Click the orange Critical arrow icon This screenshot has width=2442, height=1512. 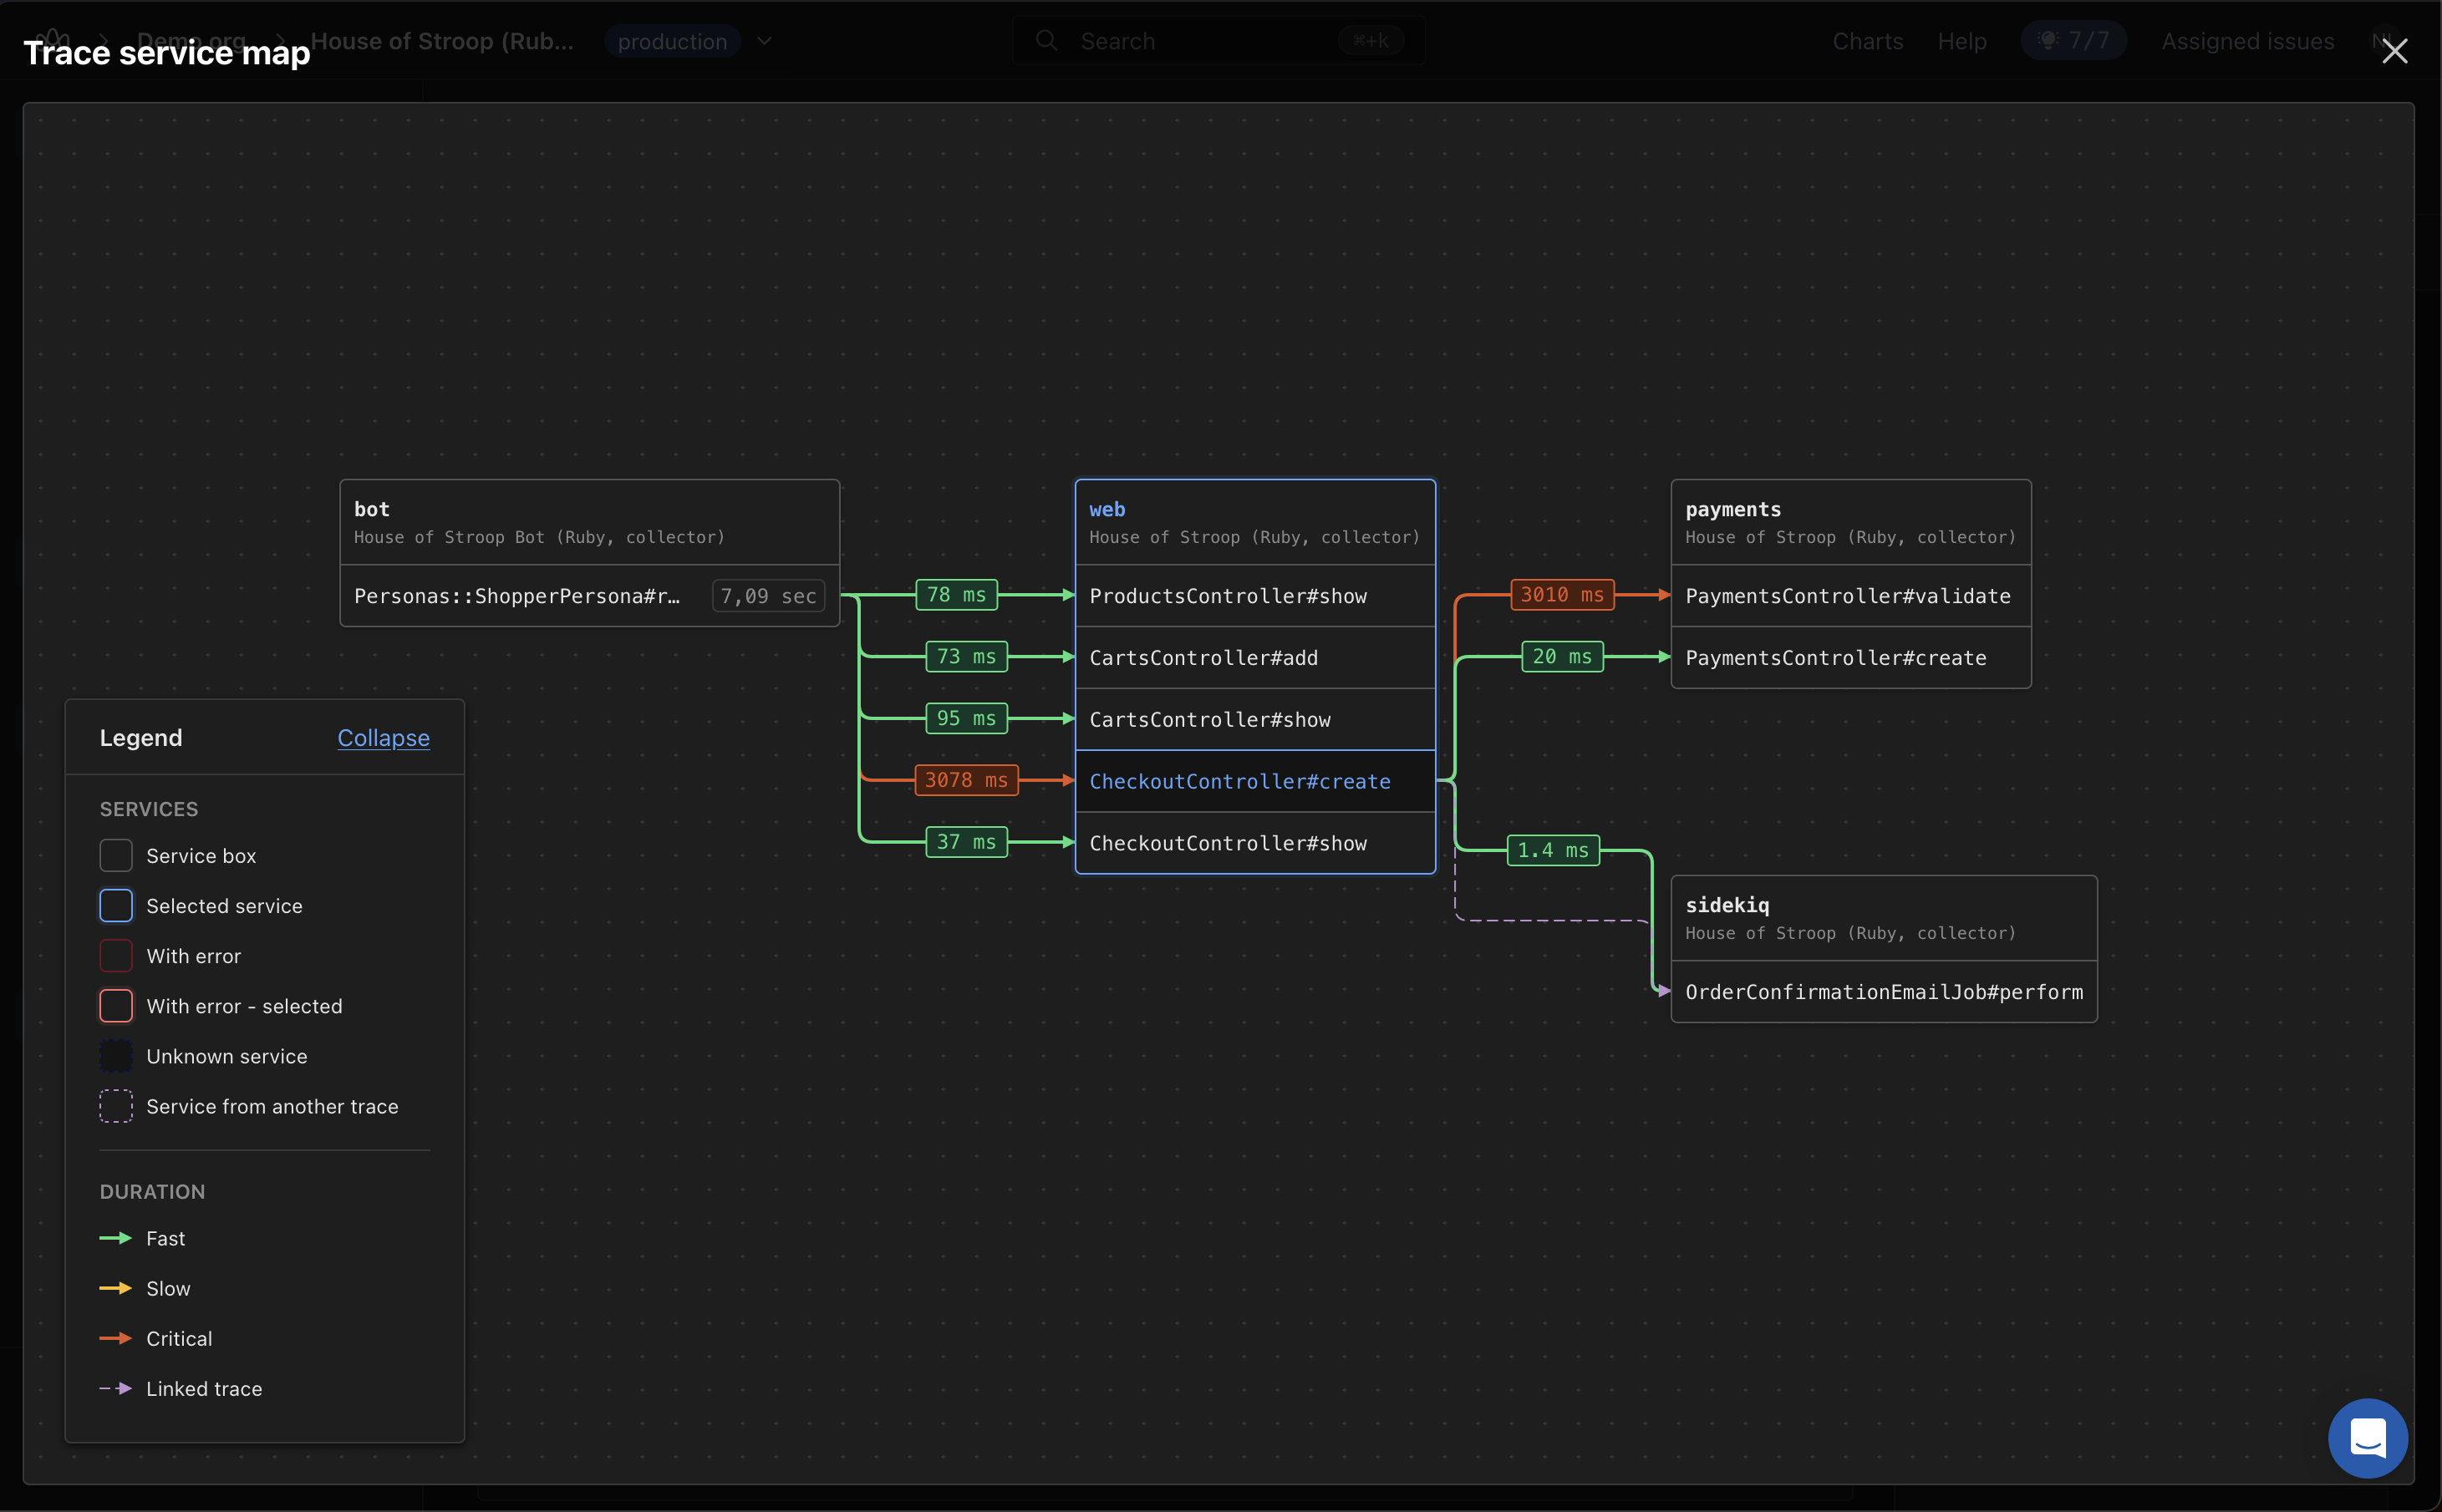[116, 1338]
